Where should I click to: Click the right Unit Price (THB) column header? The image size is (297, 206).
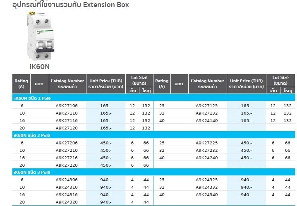tap(247, 84)
